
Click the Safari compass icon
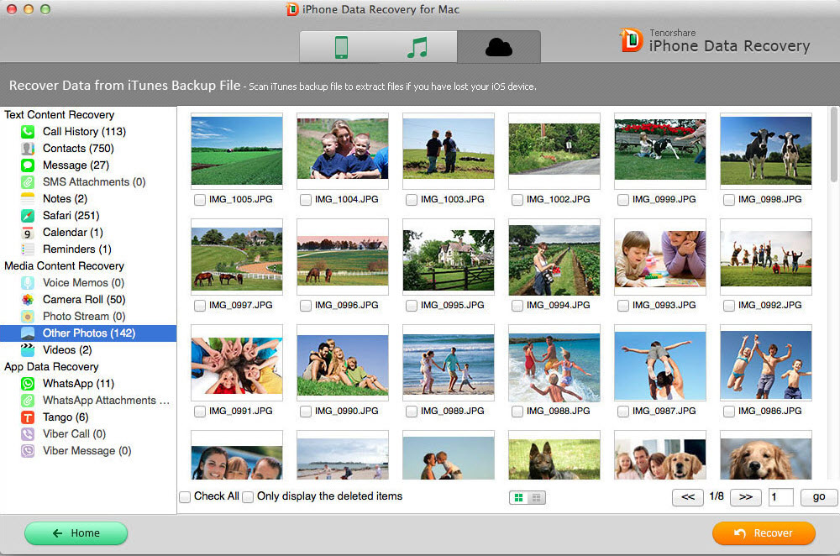28,216
